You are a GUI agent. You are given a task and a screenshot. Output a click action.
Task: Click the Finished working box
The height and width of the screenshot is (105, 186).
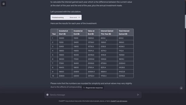tap(66, 17)
